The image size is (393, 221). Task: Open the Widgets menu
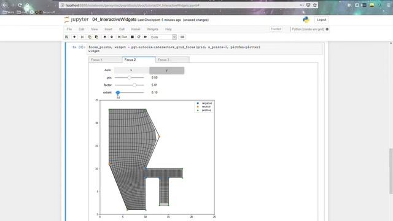[152, 29]
